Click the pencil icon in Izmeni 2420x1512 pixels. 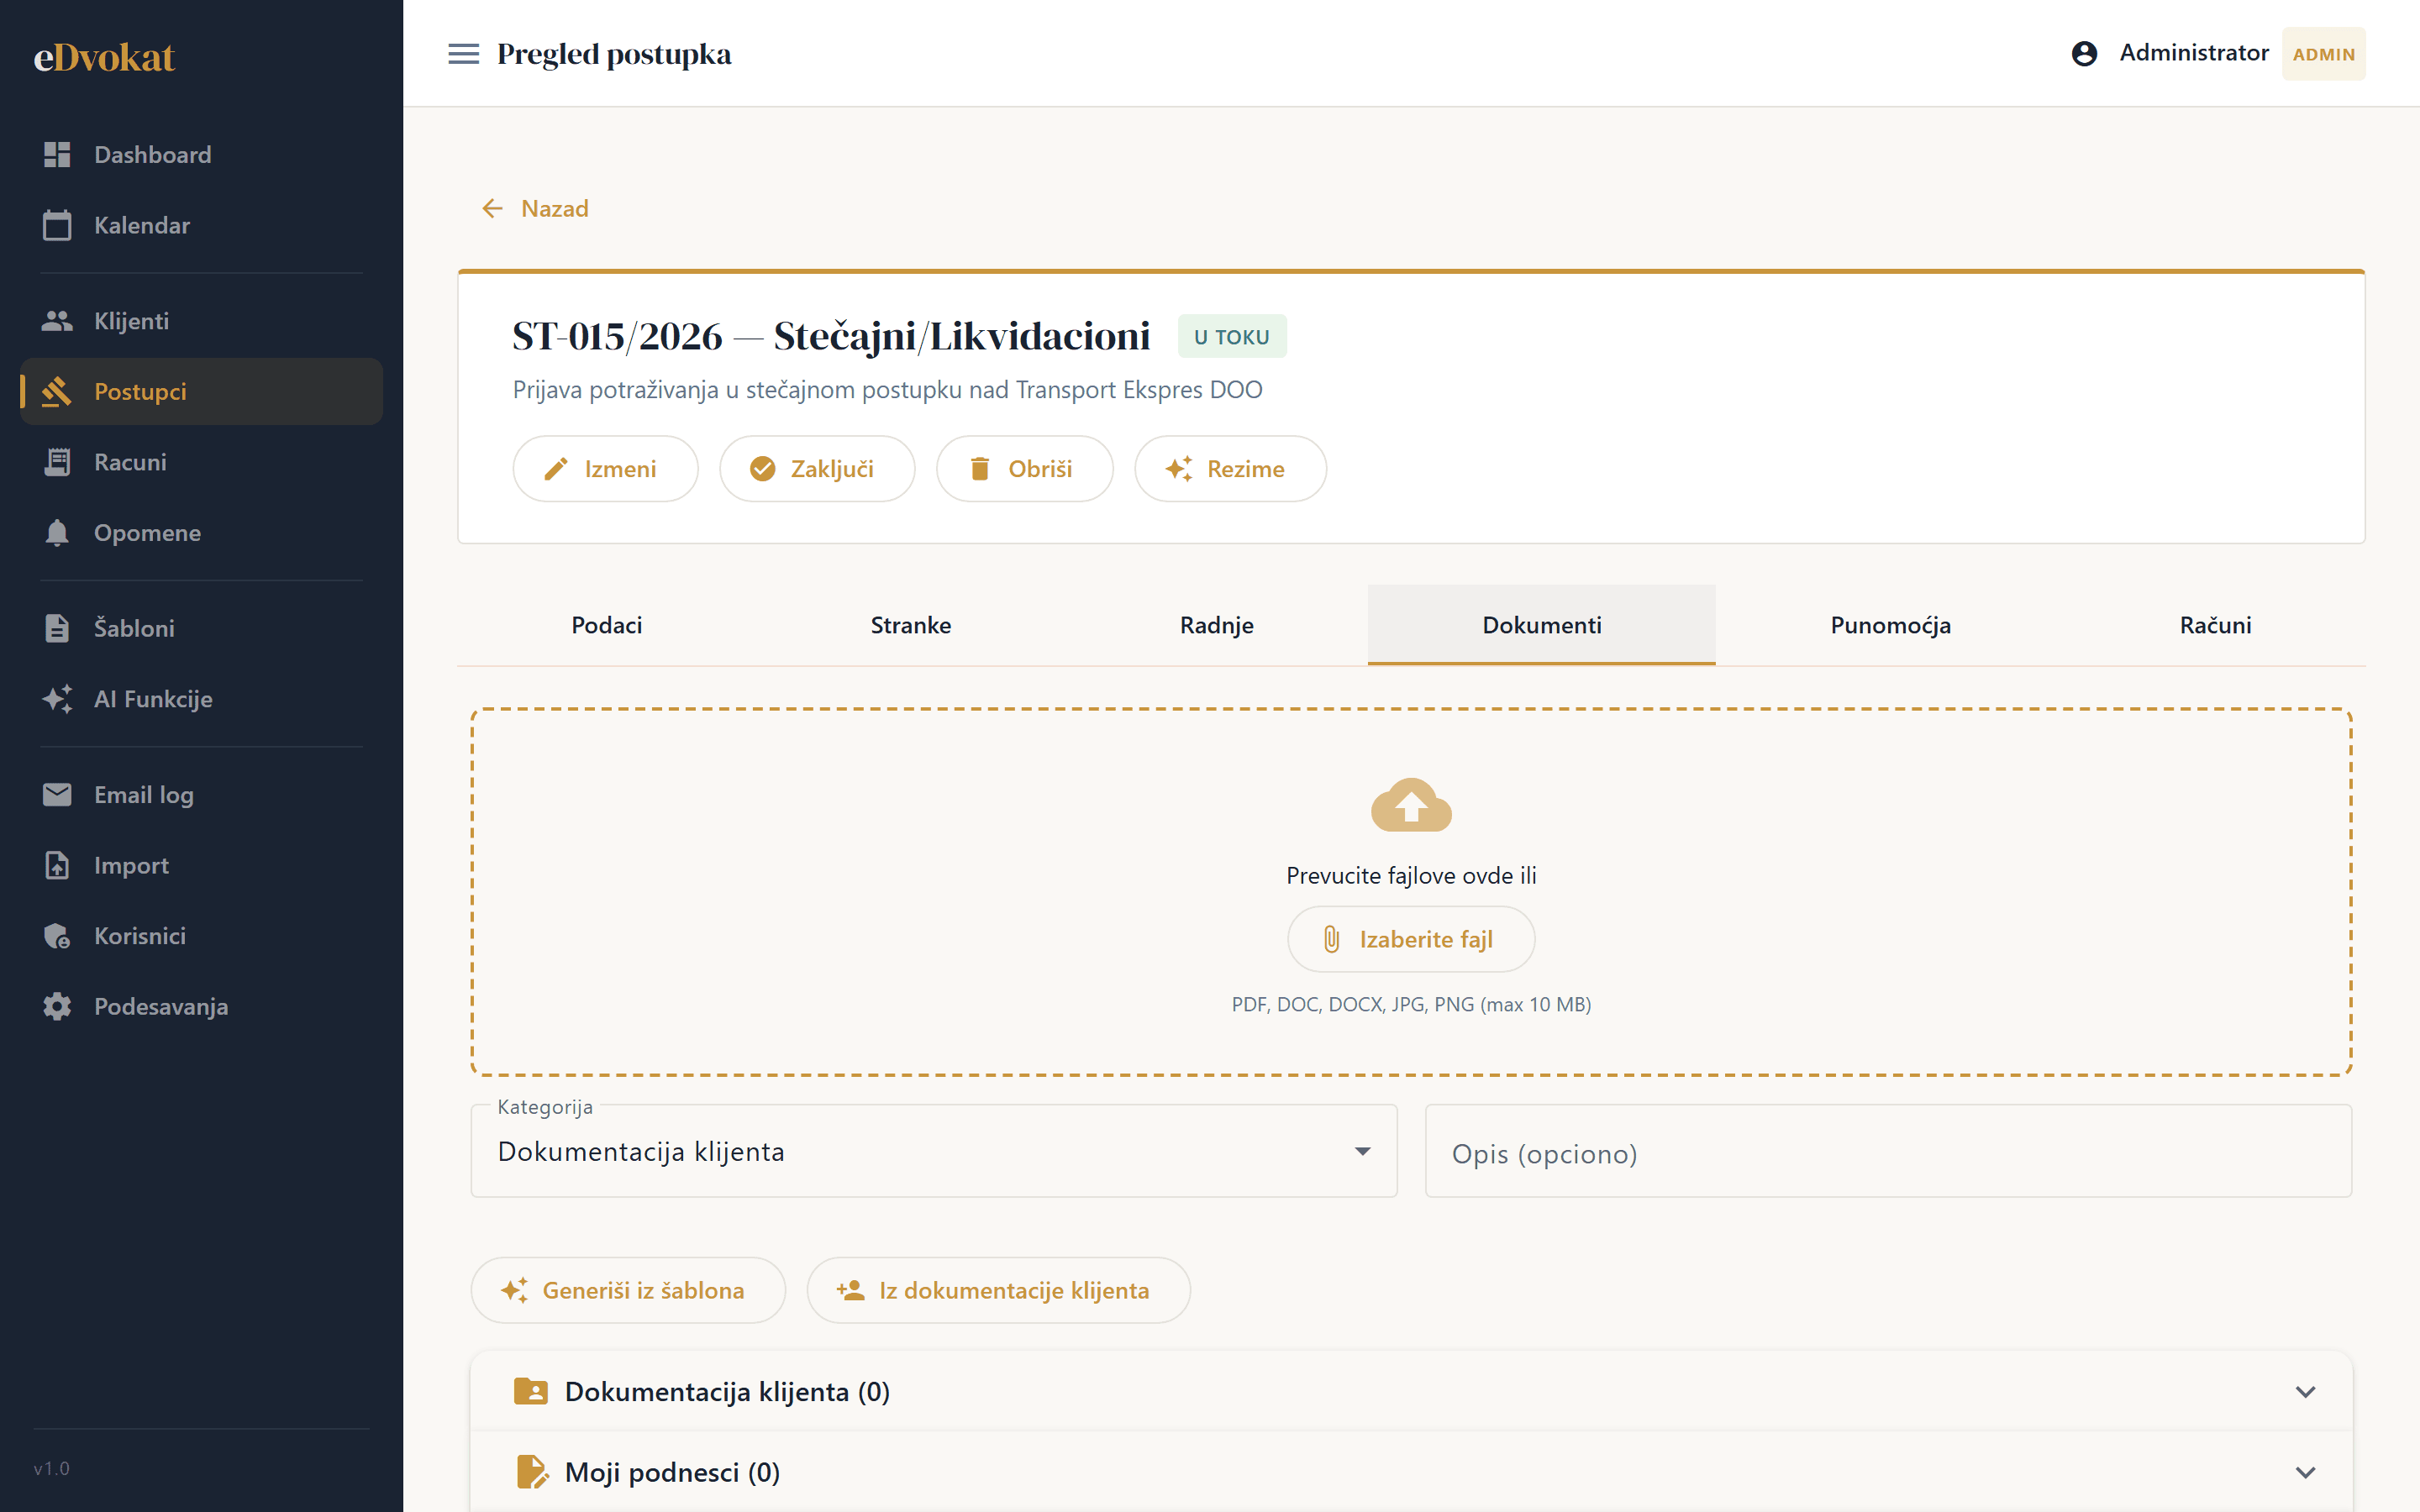[x=556, y=469]
